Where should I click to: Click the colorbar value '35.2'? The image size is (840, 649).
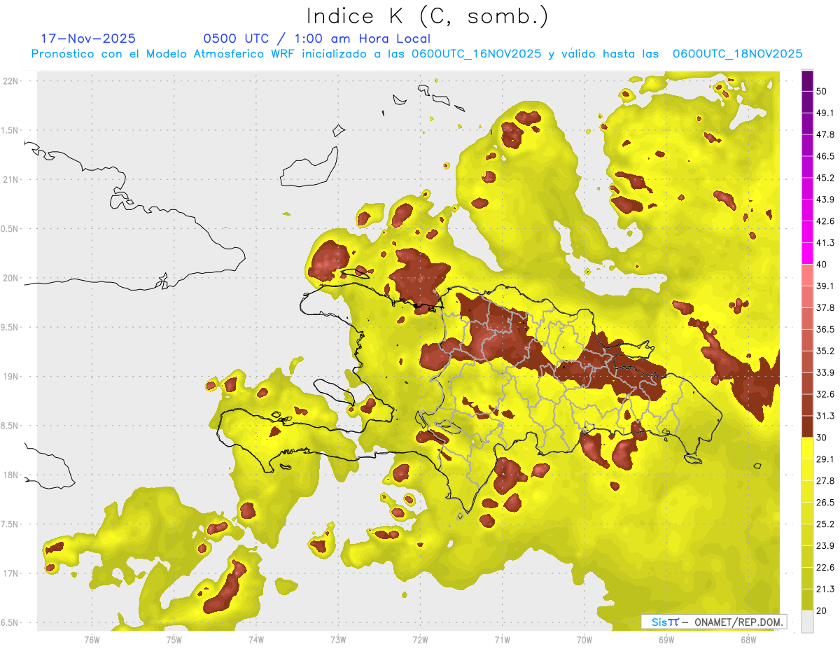(825, 351)
